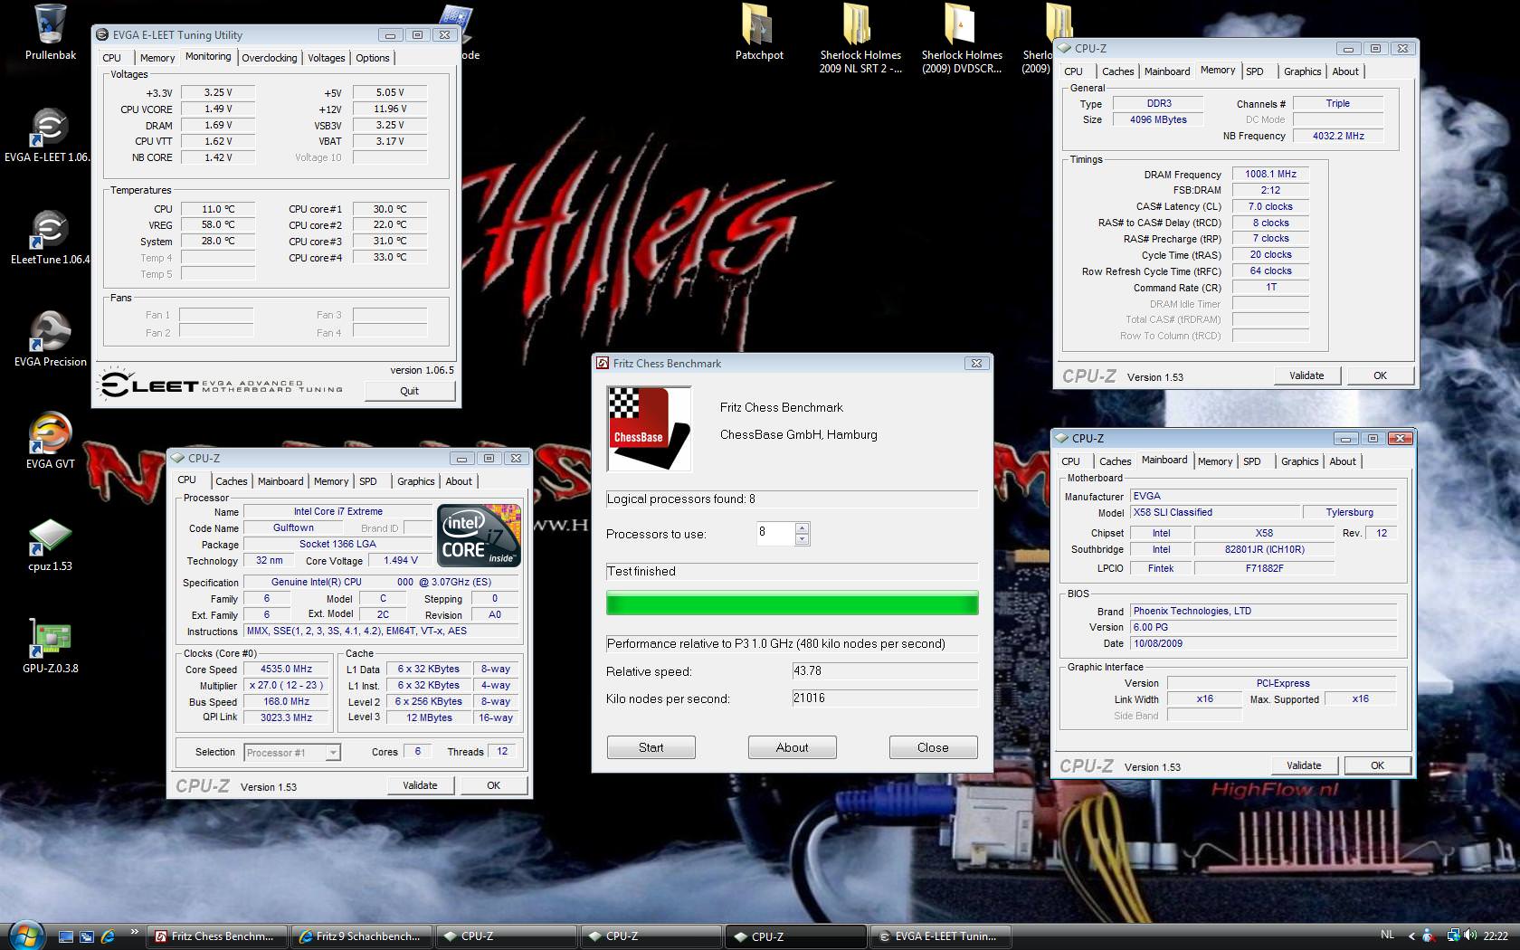Viewport: 1520px width, 950px height.
Task: Close the Fritz Chess Benchmark window
Action: click(x=976, y=363)
